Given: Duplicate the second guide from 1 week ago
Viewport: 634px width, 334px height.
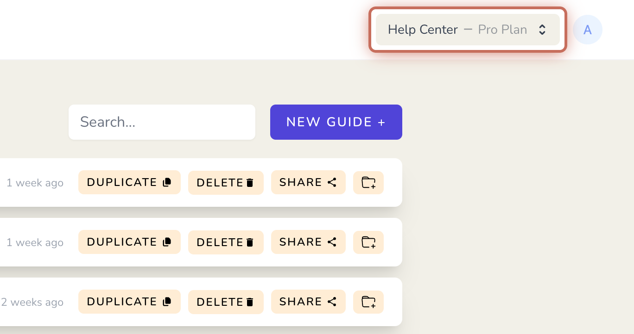Looking at the screenshot, I should [129, 242].
